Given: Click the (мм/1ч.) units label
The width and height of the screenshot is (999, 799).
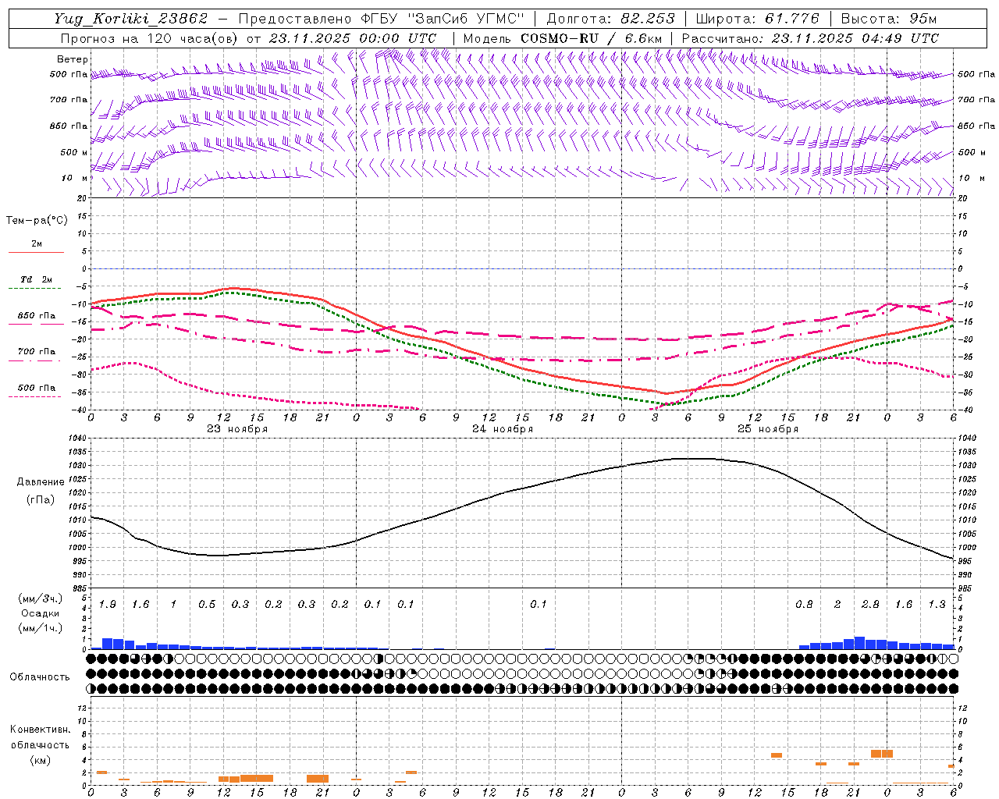Looking at the screenshot, I should 40,627.
